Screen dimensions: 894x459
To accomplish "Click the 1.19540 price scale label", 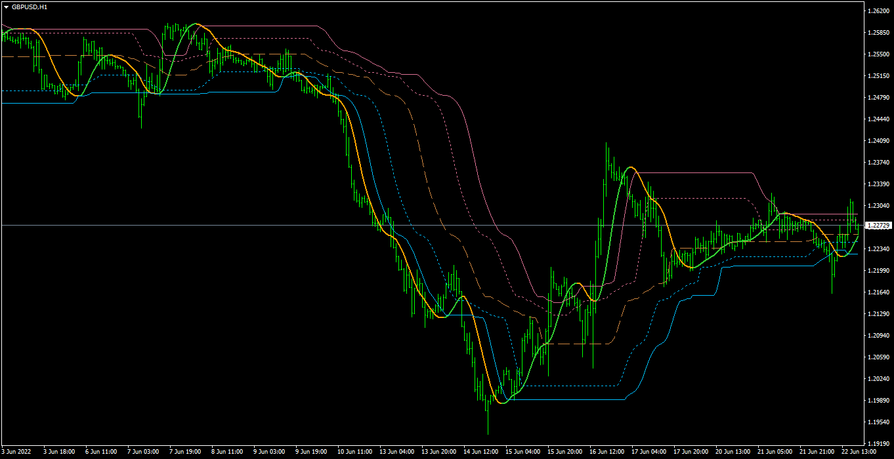I will [879, 422].
